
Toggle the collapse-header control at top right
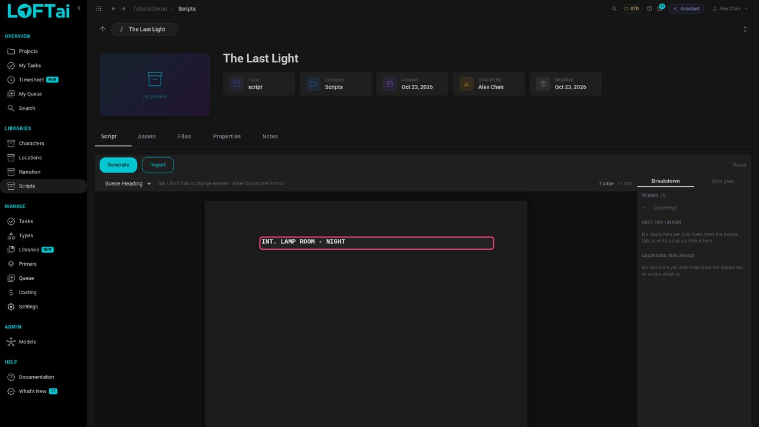745,29
